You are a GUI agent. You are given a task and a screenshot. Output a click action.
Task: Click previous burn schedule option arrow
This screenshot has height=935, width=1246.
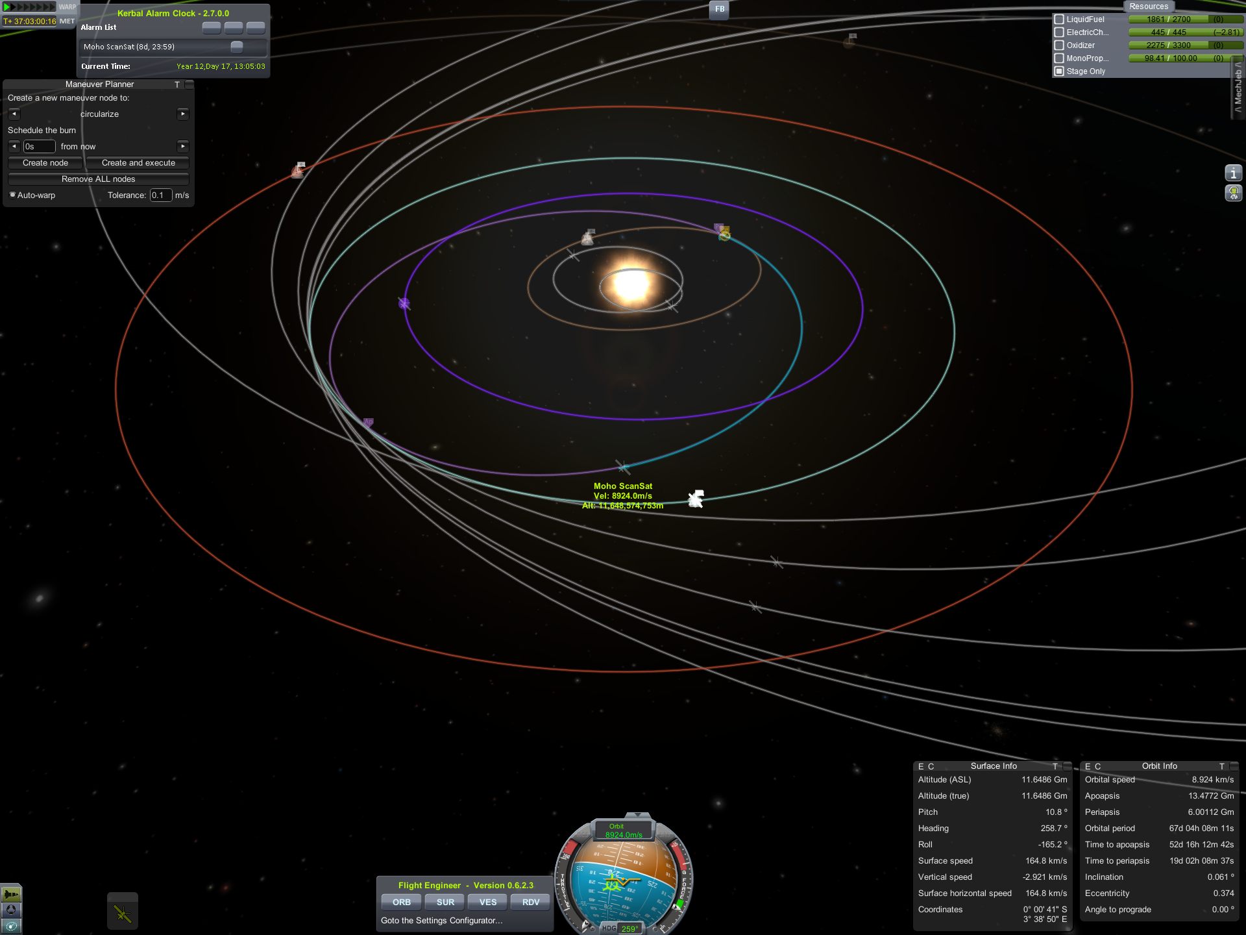click(14, 147)
